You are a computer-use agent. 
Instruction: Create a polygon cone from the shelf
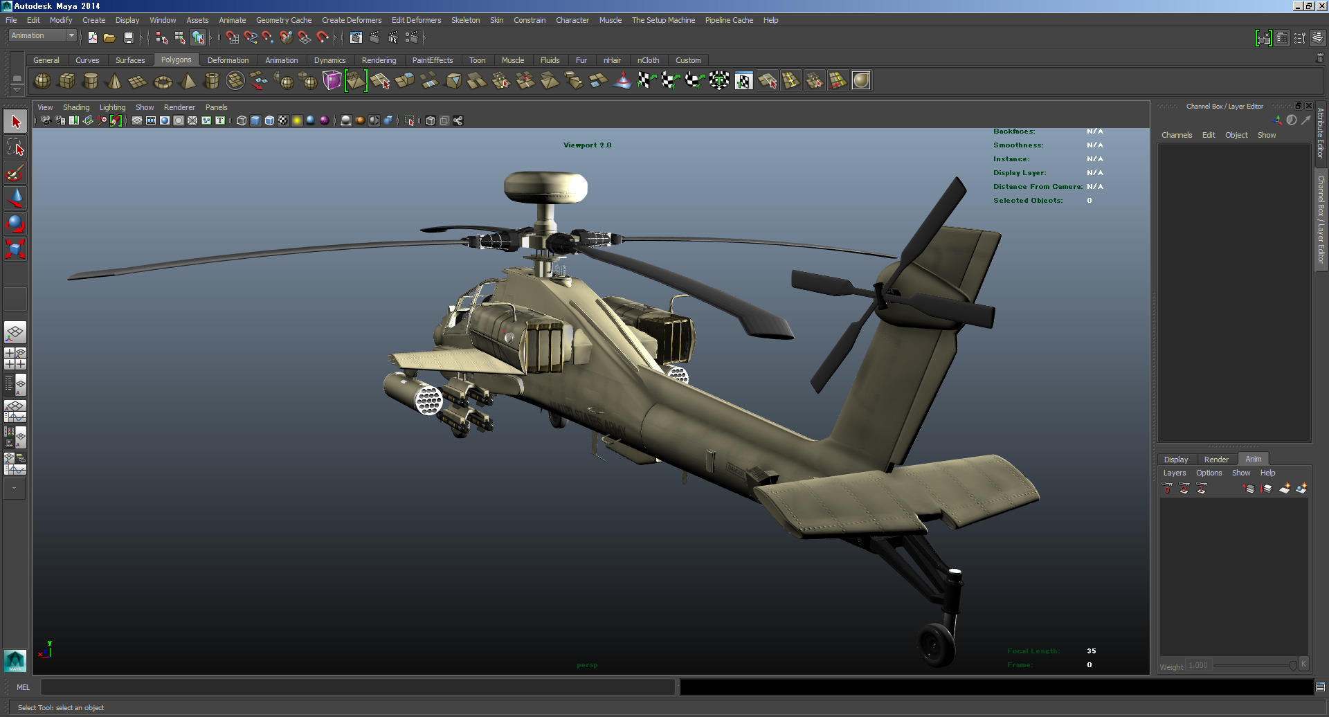[x=114, y=81]
